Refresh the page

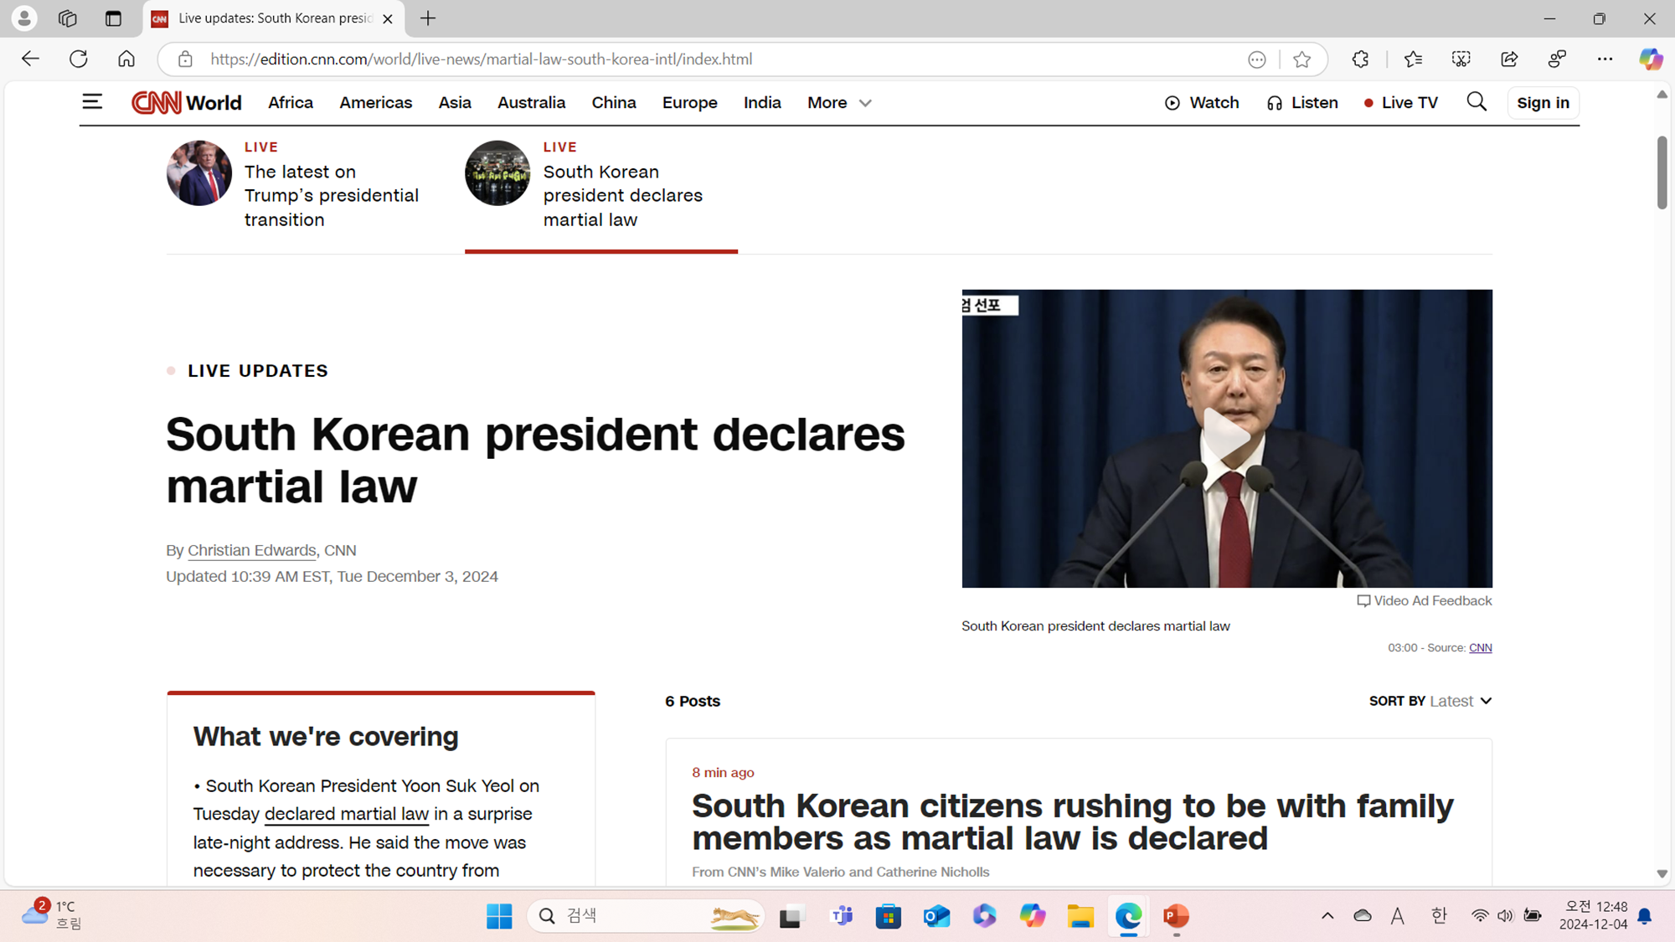tap(79, 59)
